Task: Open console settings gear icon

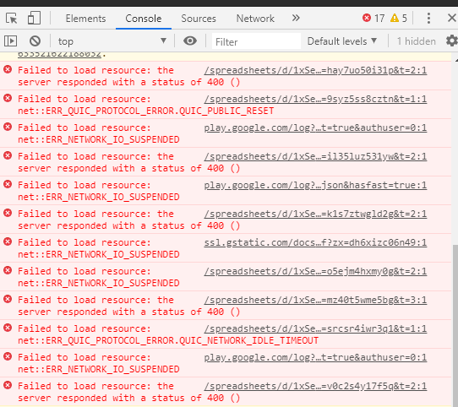Action: tap(451, 41)
